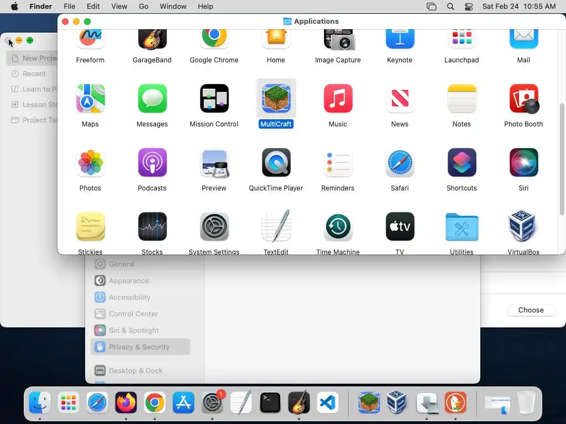
Task: Select Control Center in System Settings sidebar
Action: pyautogui.click(x=140, y=314)
